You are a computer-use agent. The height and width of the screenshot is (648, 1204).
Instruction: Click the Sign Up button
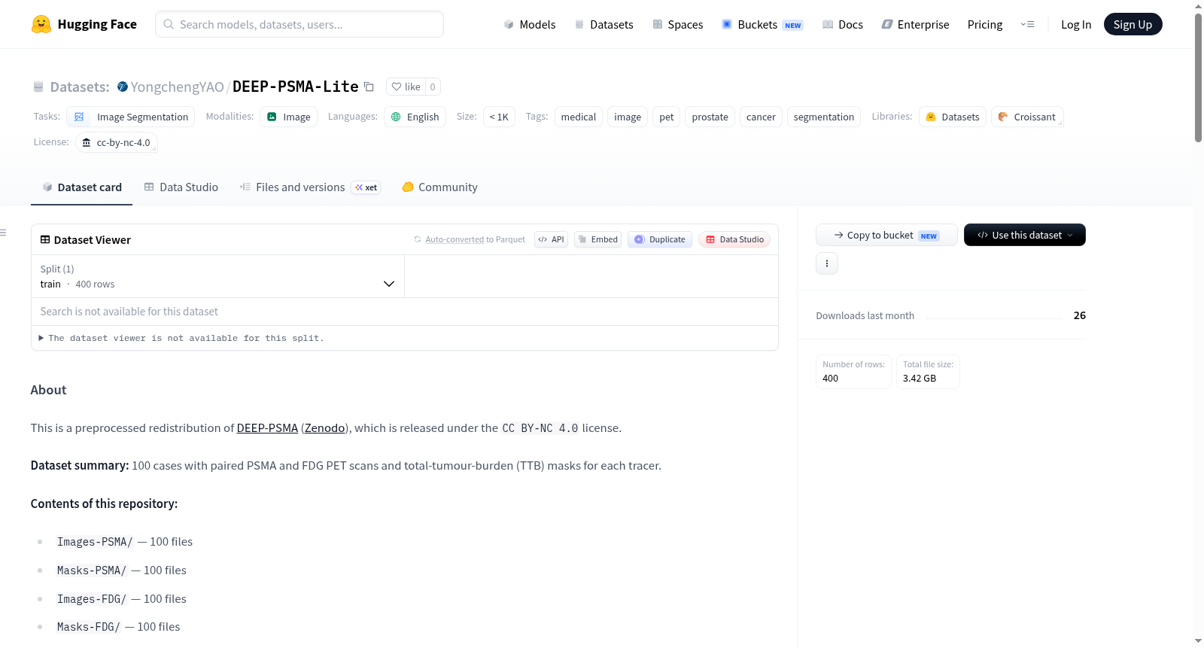click(1133, 24)
